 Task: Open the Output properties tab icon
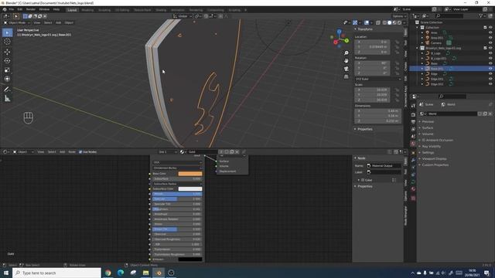[413, 122]
